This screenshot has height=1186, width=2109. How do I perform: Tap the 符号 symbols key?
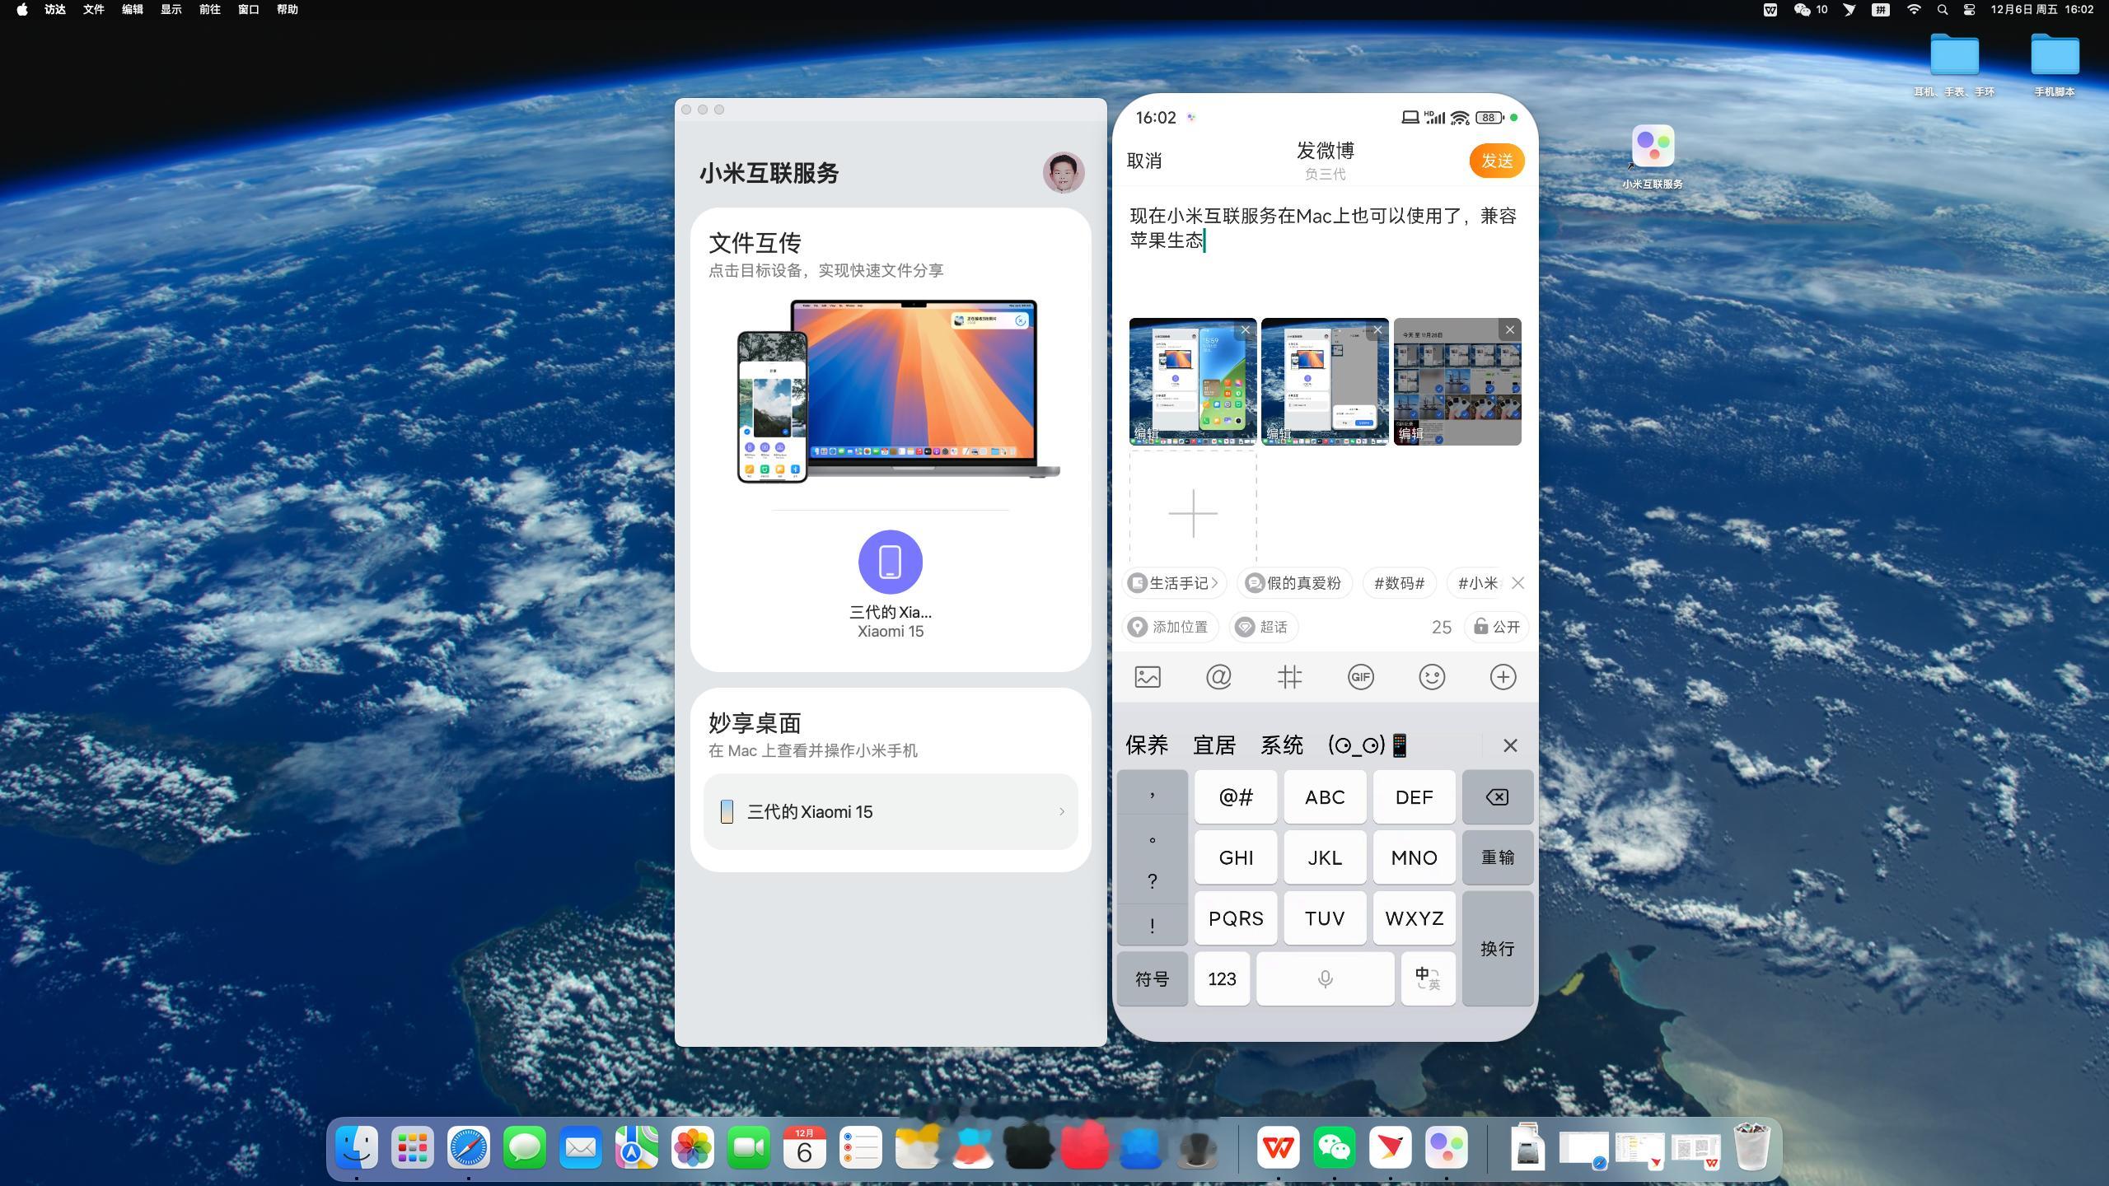(x=1152, y=978)
